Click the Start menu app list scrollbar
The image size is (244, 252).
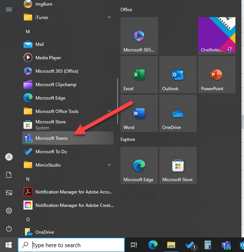click(118, 101)
